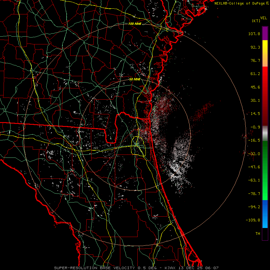Click the -47.6 legend value
Screen dimensions: 270x270
point(254,167)
